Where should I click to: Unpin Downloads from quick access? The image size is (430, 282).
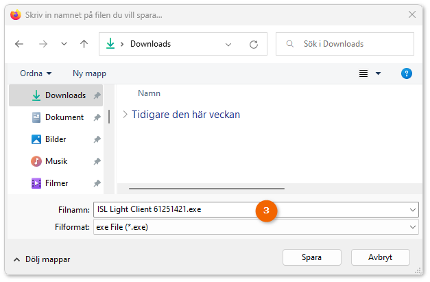[97, 95]
